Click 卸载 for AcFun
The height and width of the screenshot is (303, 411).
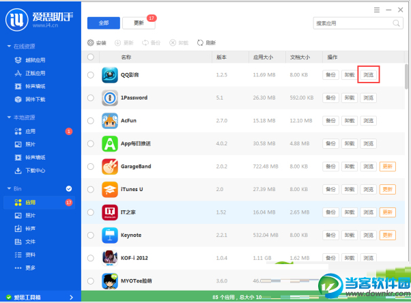pyautogui.click(x=350, y=121)
